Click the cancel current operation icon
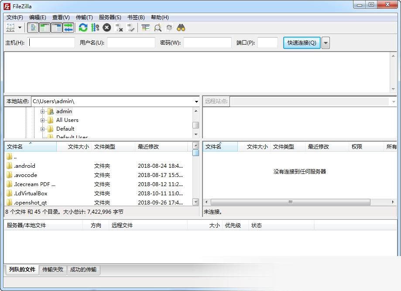 coord(106,28)
